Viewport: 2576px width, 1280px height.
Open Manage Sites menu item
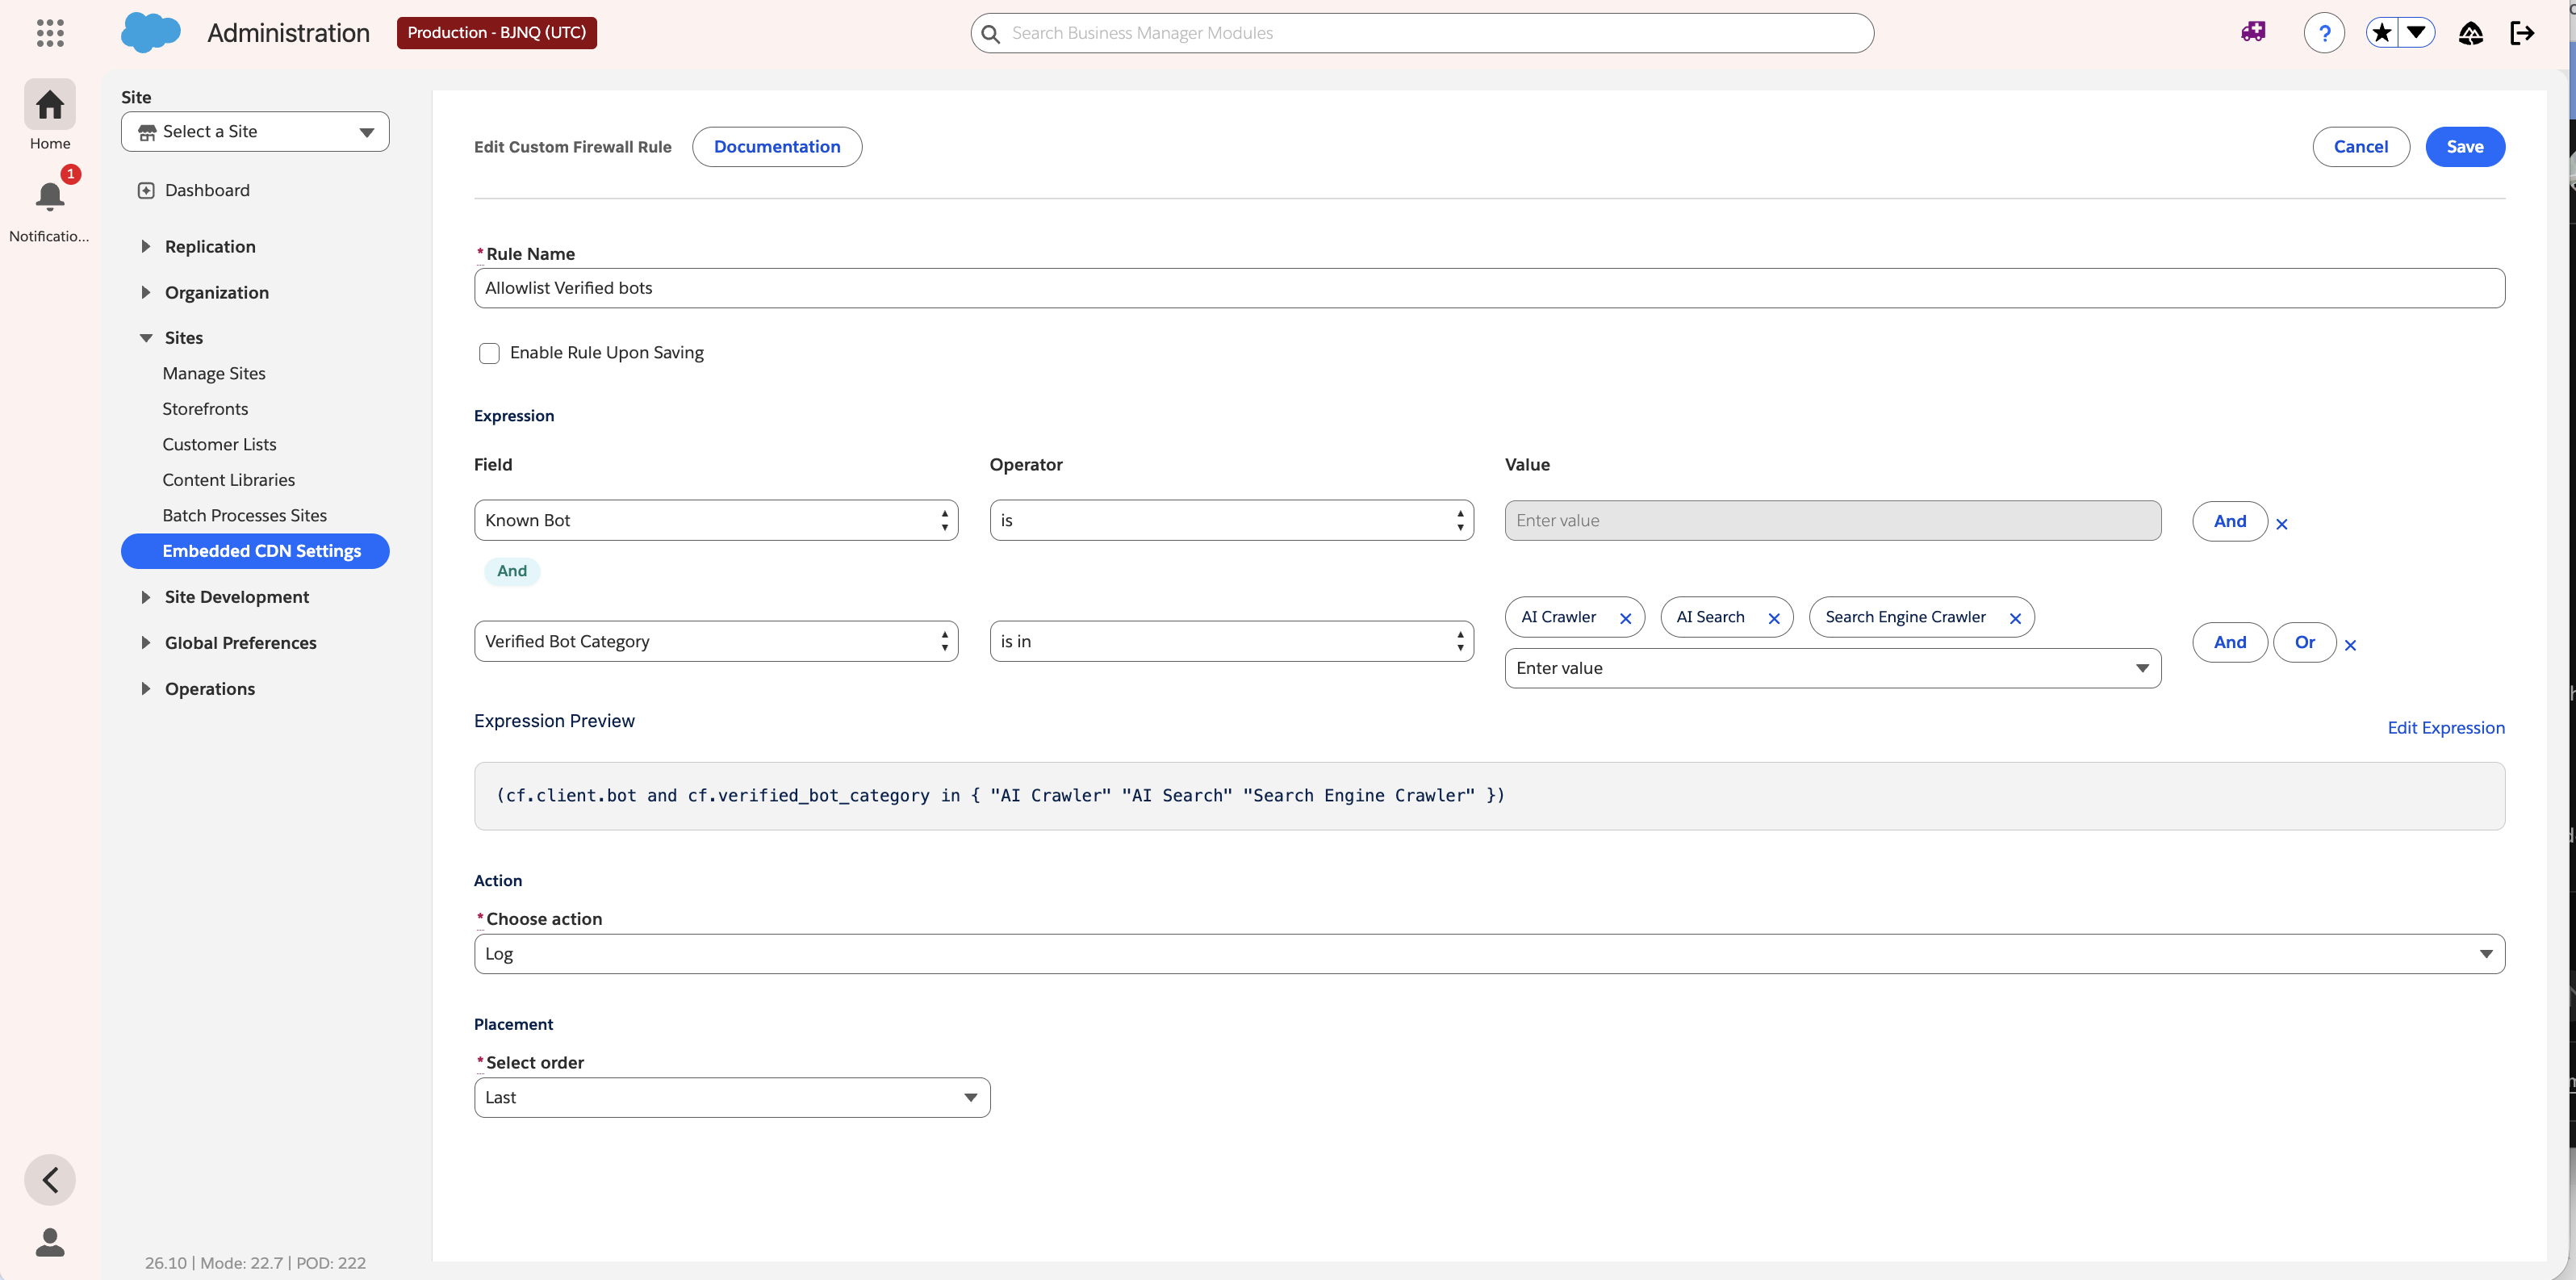(x=214, y=373)
